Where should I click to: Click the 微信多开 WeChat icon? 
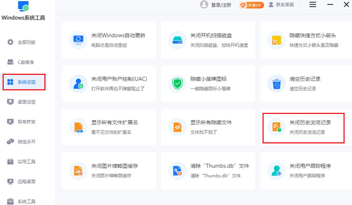coord(10,142)
